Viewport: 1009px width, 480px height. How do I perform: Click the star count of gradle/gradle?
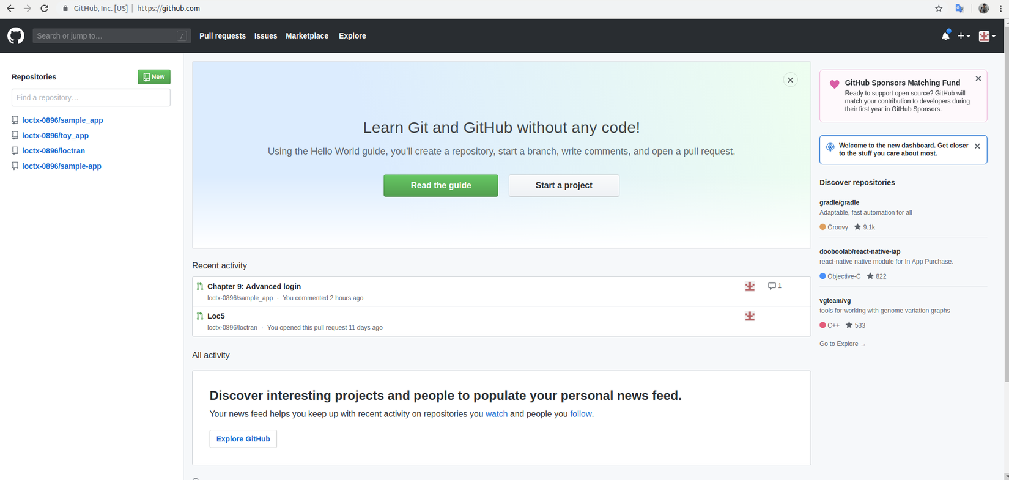click(865, 227)
